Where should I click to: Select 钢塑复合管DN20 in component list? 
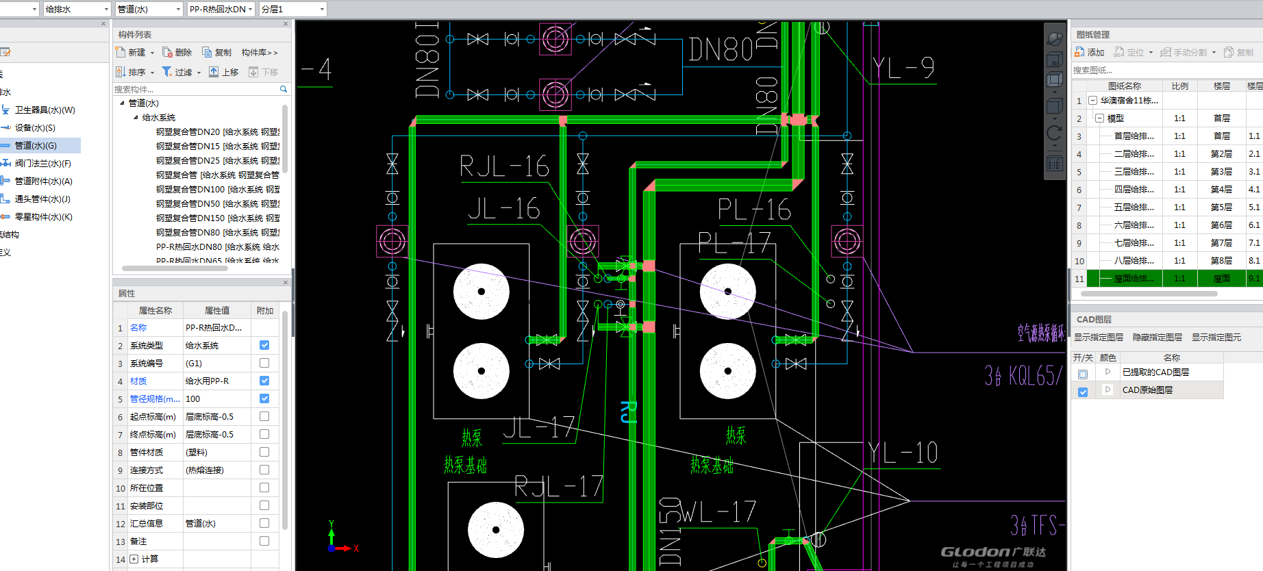pos(218,131)
